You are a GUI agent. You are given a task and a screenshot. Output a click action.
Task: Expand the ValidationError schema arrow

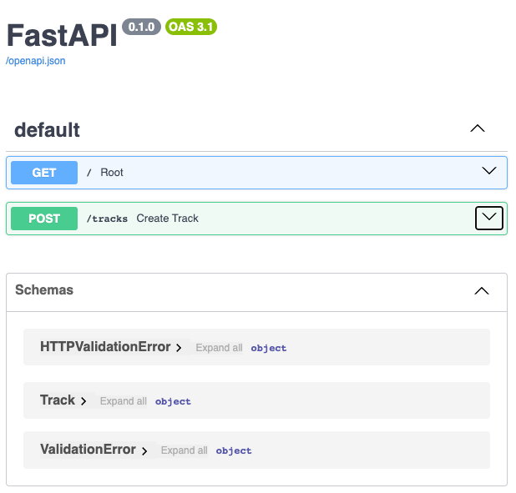coord(144,450)
